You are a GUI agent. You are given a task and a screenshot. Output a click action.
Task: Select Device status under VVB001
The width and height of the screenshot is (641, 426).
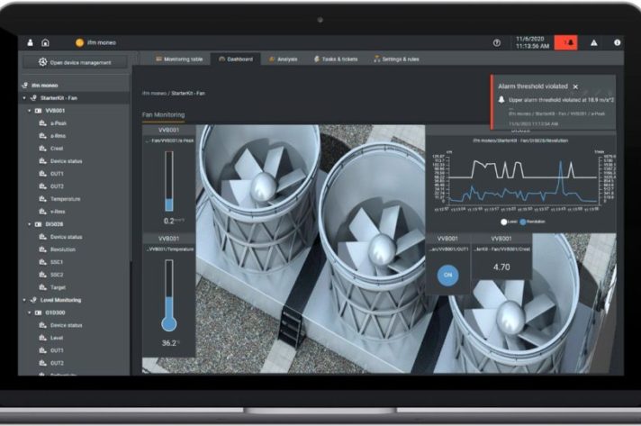click(67, 161)
